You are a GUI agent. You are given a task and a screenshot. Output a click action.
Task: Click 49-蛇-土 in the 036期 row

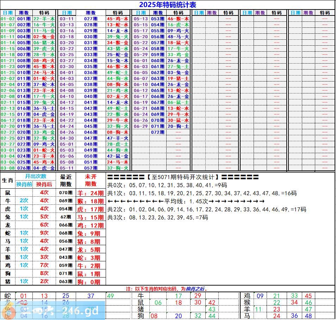pos(118,73)
